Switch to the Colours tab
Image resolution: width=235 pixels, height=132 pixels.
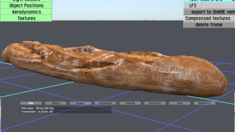point(56,103)
